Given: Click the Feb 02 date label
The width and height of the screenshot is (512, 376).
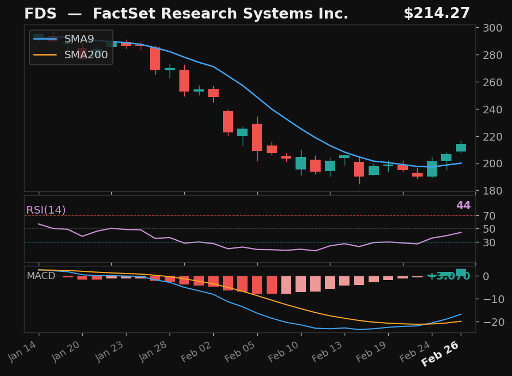Looking at the screenshot, I should click(196, 351).
